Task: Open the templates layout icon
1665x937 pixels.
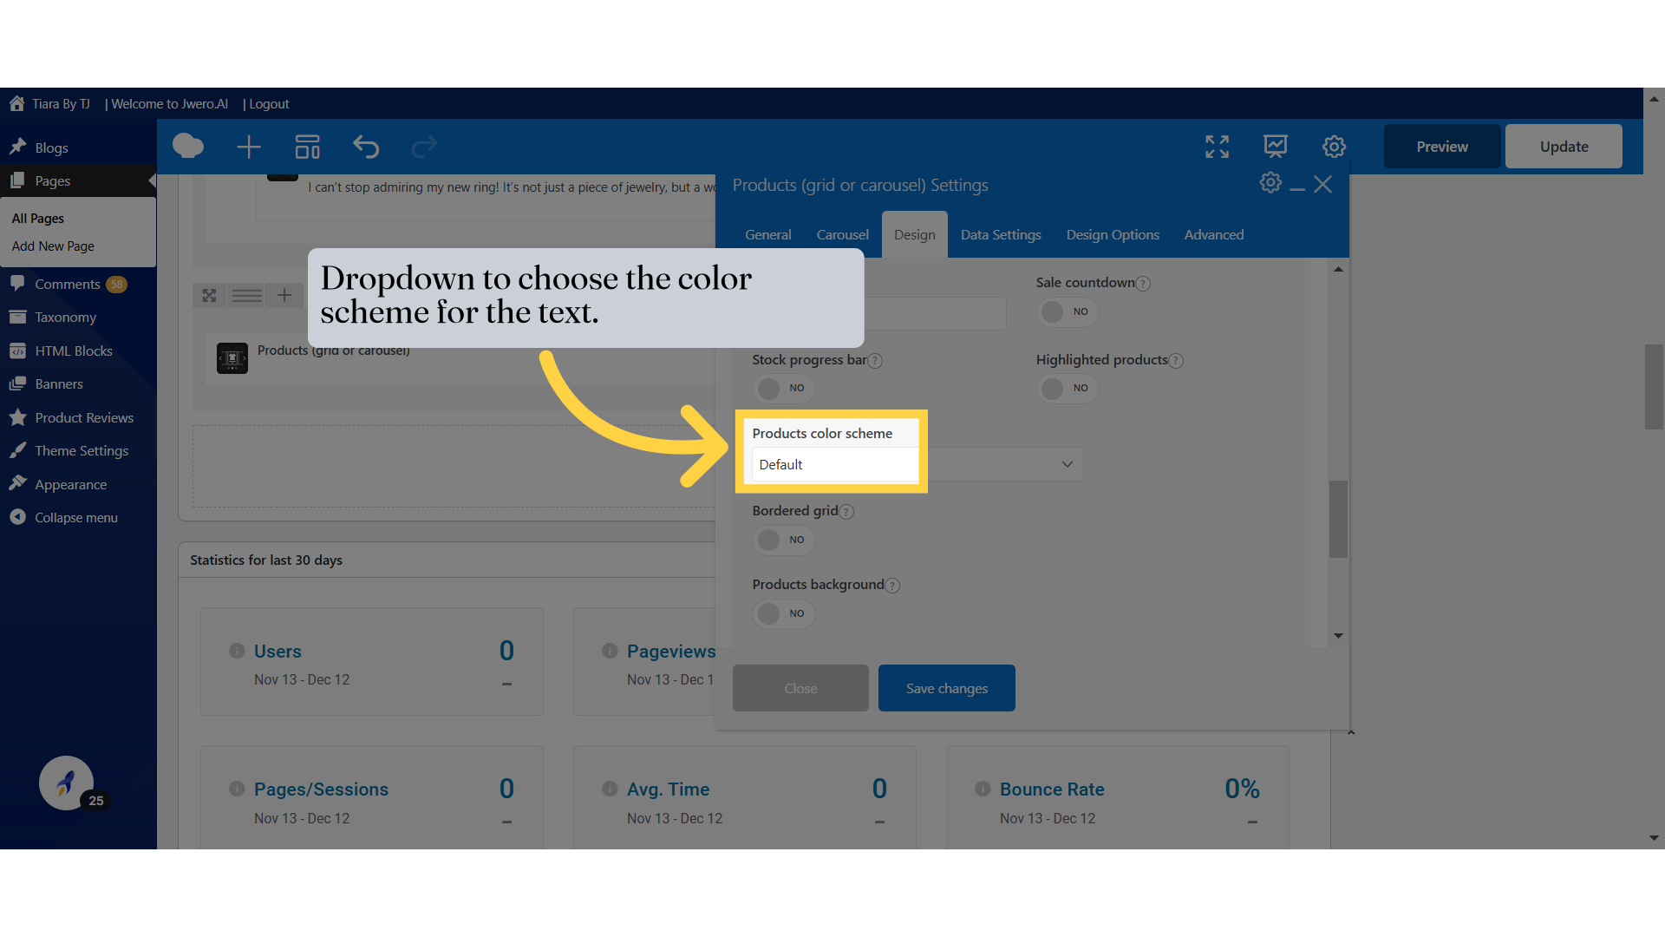Action: point(307,147)
